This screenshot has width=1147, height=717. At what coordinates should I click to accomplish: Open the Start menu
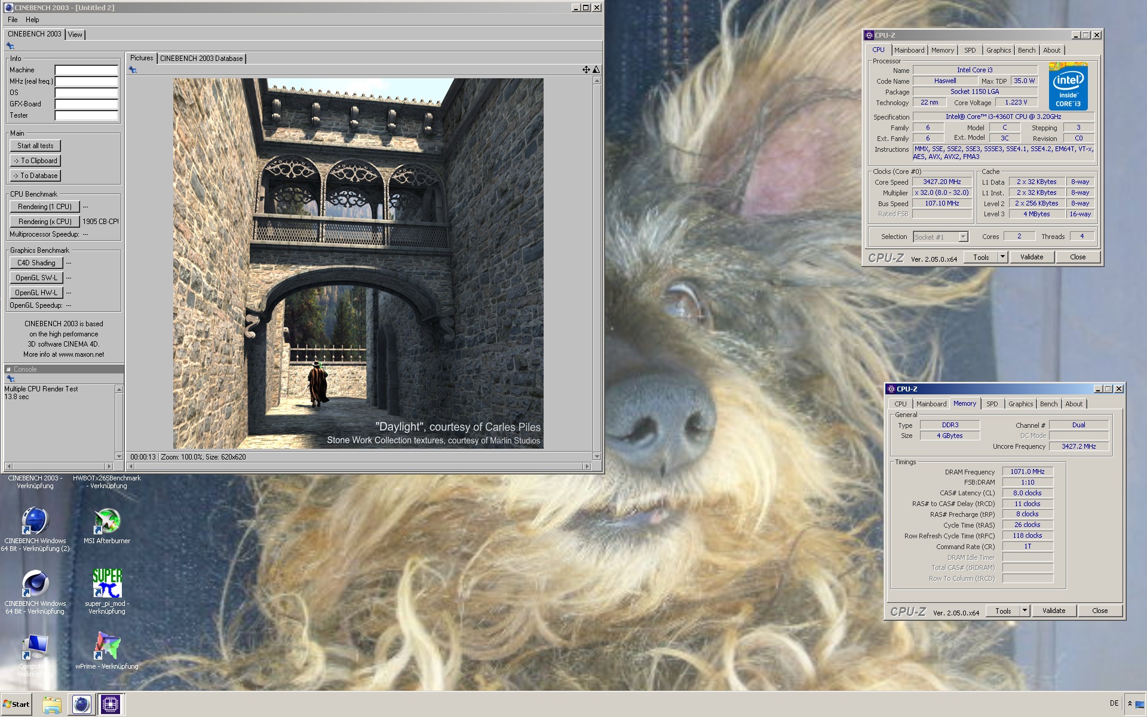tap(16, 704)
